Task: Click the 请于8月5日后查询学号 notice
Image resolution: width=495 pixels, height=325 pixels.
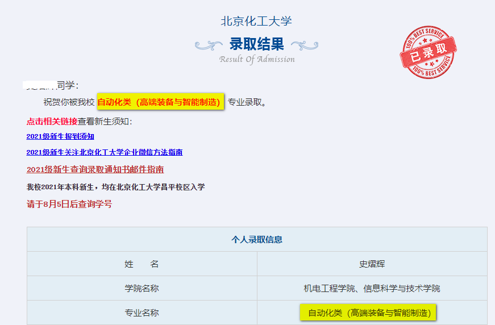Action: [69, 204]
